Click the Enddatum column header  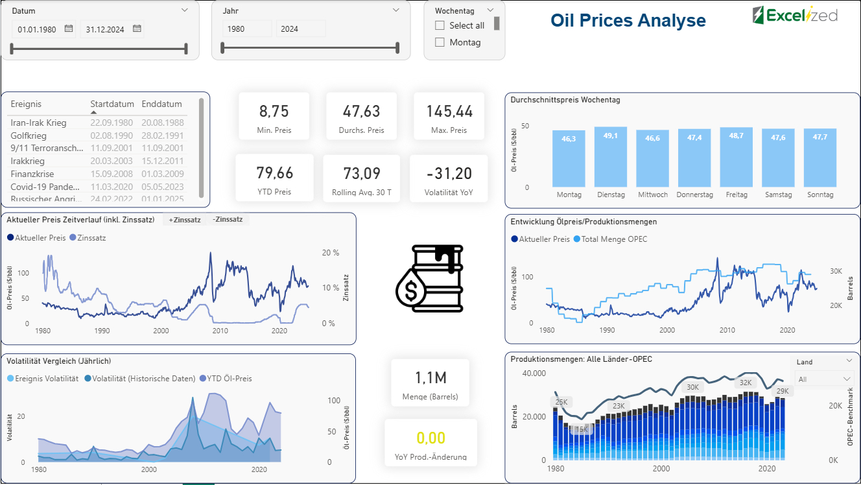[x=162, y=104]
